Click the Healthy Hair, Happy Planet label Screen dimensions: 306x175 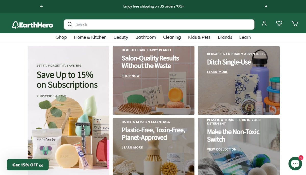tap(147, 50)
